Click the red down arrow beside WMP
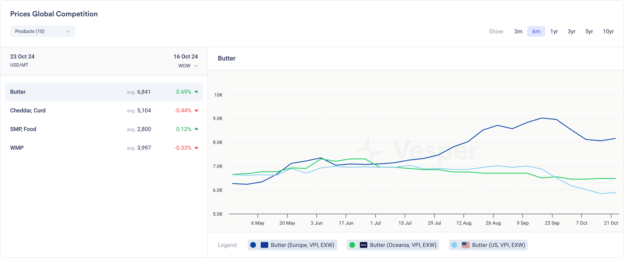This screenshot has width=624, height=258. click(x=196, y=148)
